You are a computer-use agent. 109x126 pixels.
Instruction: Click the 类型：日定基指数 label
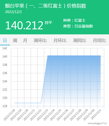(78, 26)
